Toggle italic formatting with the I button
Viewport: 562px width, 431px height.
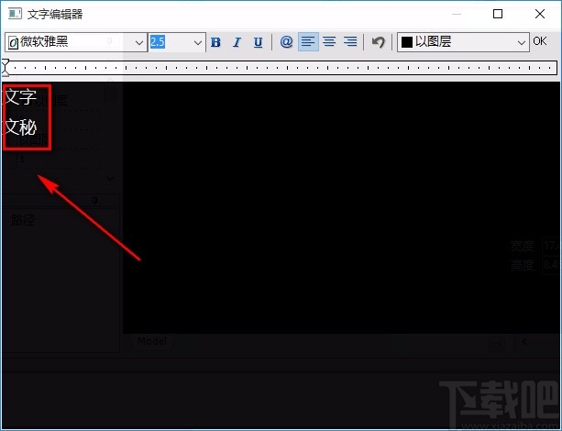(x=237, y=42)
